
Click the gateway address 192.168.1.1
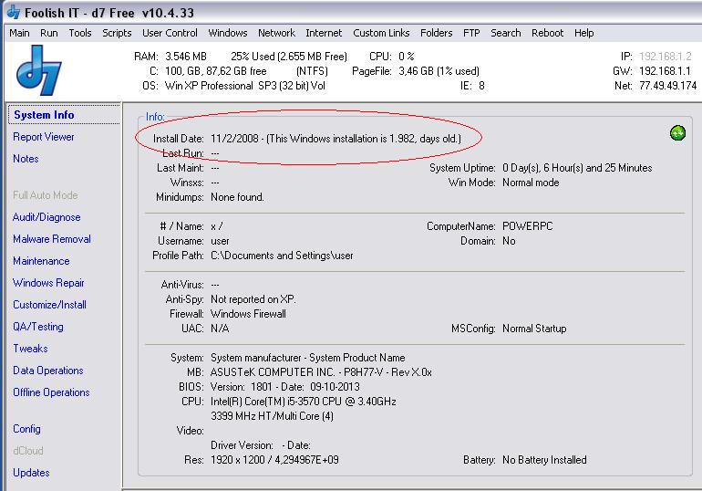(665, 71)
